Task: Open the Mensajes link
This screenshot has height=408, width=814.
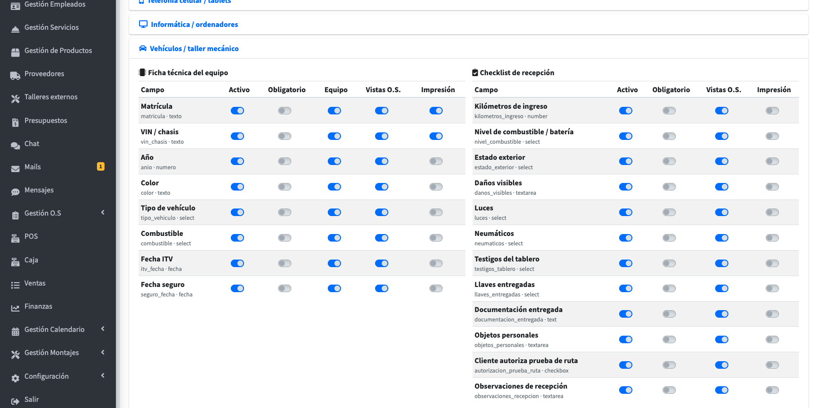Action: 39,190
